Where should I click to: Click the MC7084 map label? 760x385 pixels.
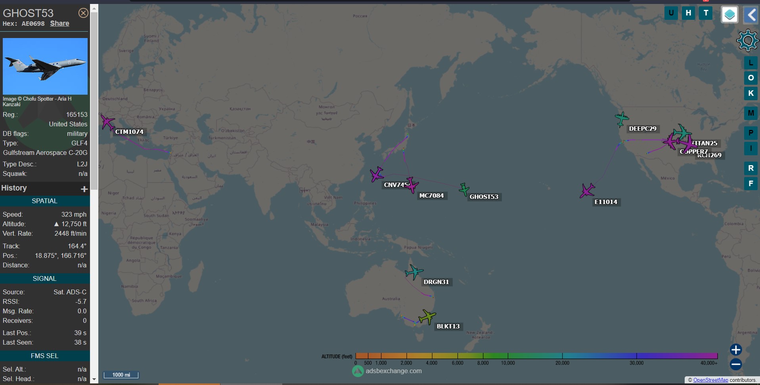(x=432, y=196)
